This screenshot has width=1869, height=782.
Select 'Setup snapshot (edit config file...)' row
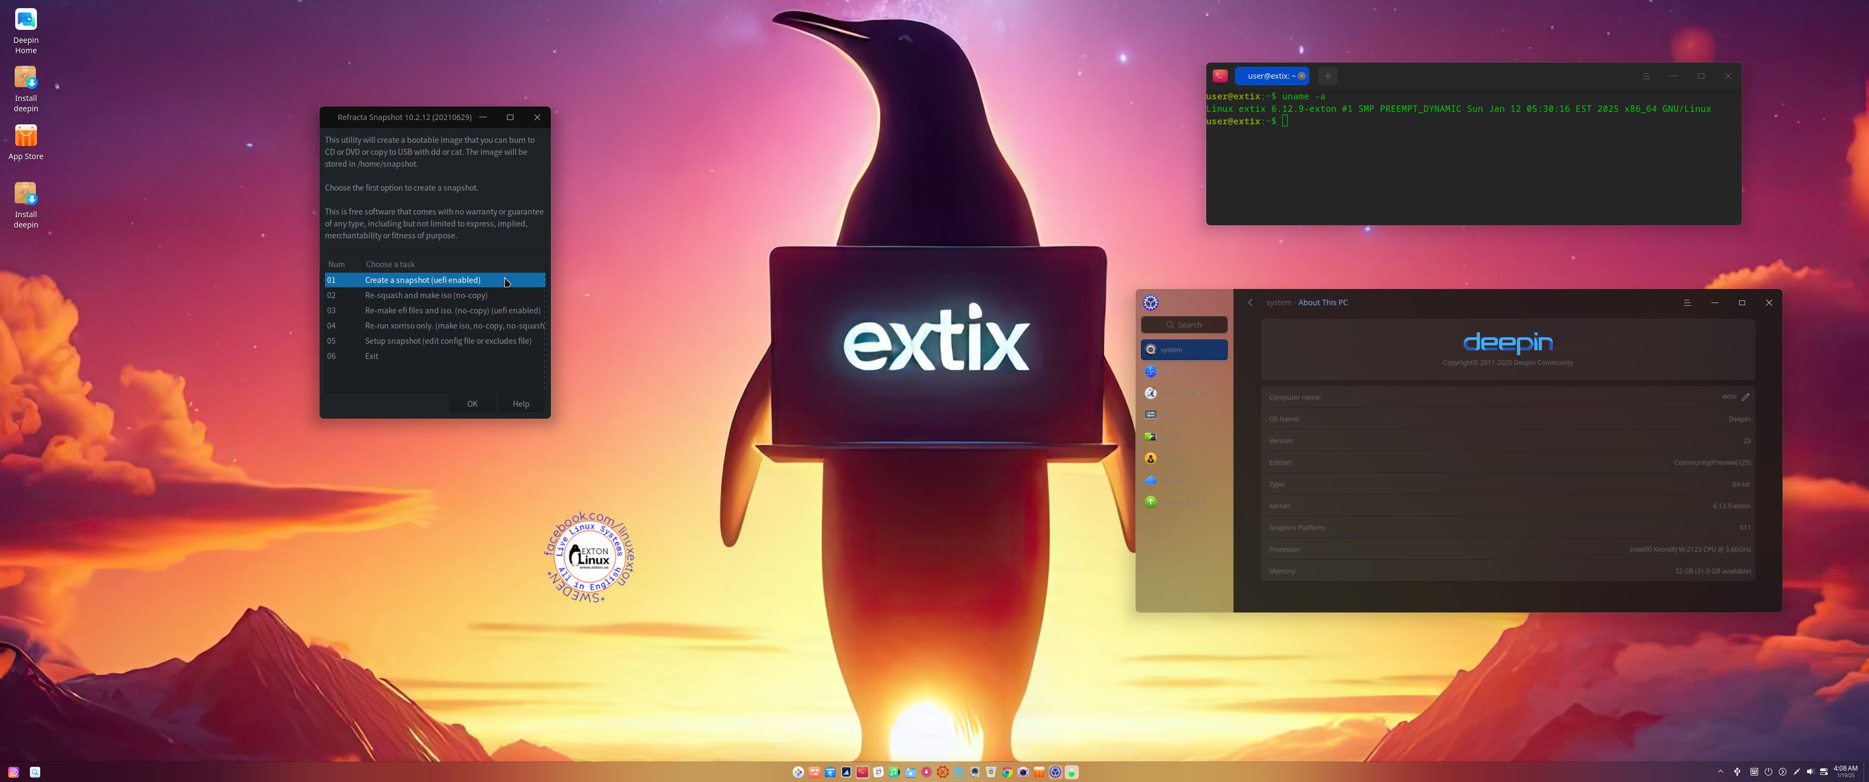coord(435,341)
